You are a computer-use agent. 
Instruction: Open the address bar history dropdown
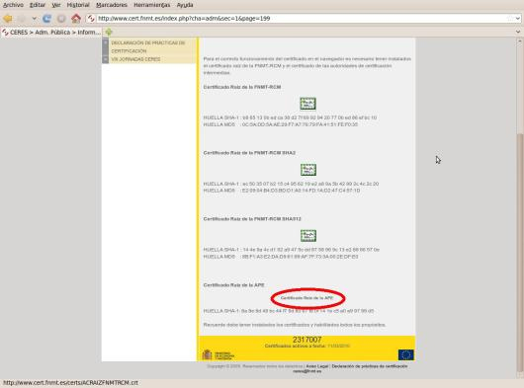[517, 19]
